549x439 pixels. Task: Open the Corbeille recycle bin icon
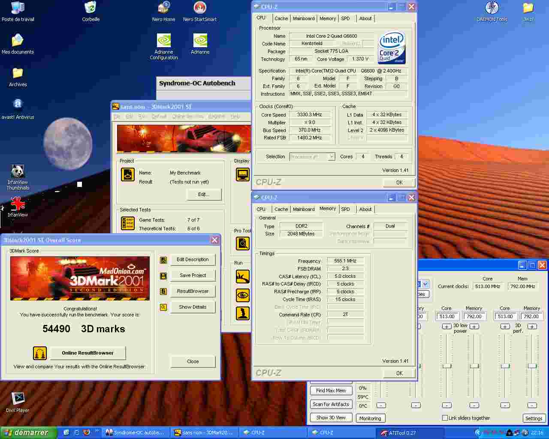tap(90, 12)
